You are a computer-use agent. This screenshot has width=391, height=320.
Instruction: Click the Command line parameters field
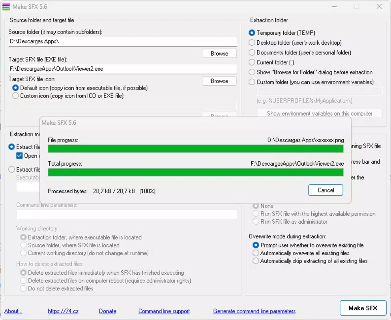pyautogui.click(x=127, y=215)
